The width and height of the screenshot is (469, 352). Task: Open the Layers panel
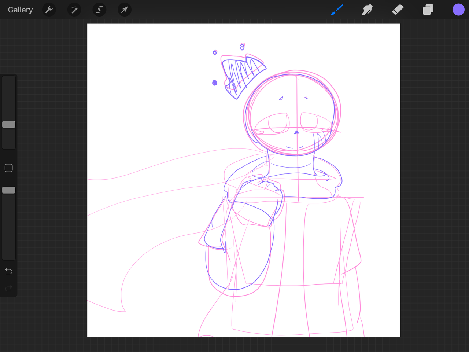pyautogui.click(x=428, y=10)
